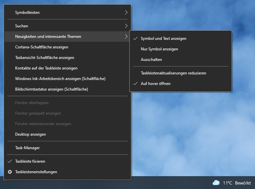Open Task-Manager from context menu
Viewport: 255px width, 189px height.
(27, 148)
